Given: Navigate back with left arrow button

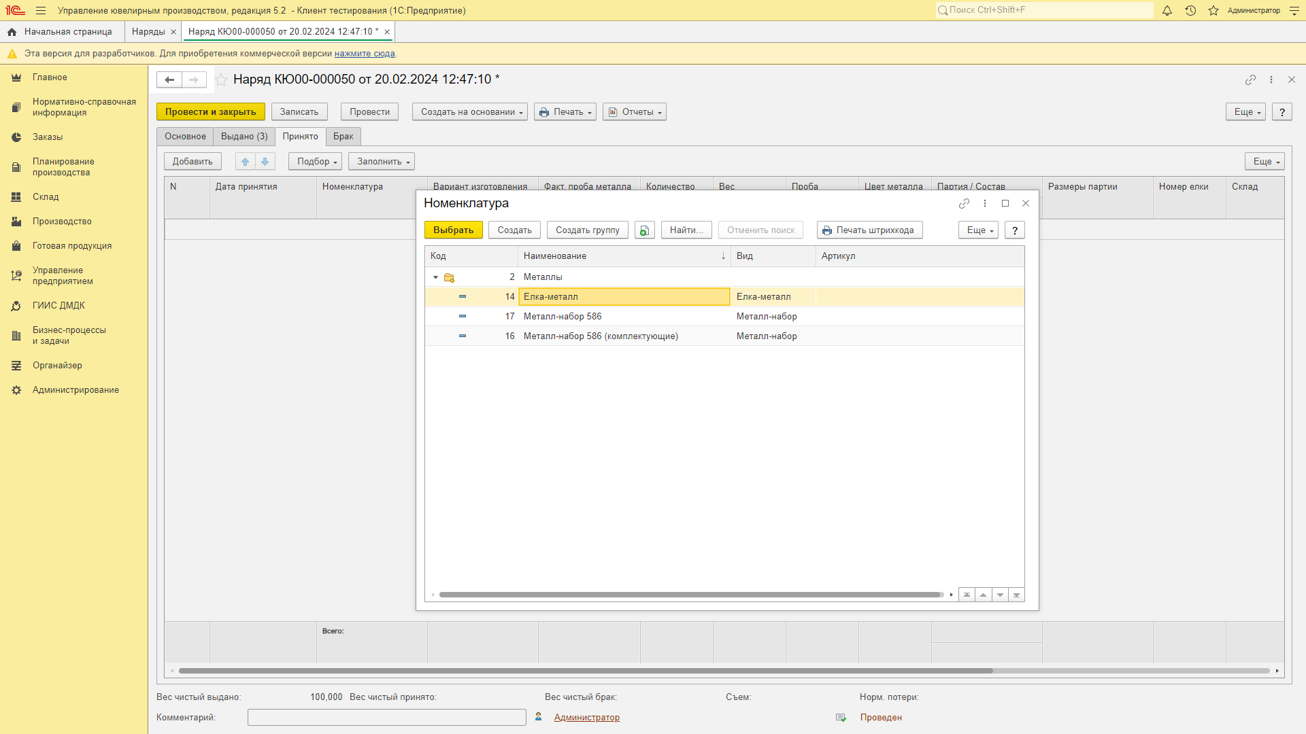Looking at the screenshot, I should pos(169,80).
